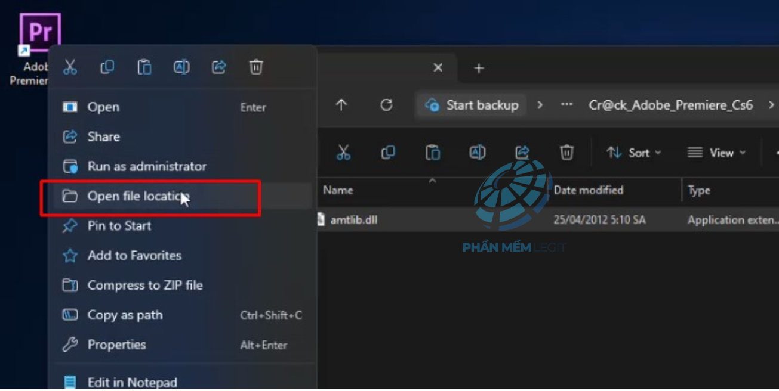
Task: Click the Rename icon atop the context menu
Action: point(181,67)
